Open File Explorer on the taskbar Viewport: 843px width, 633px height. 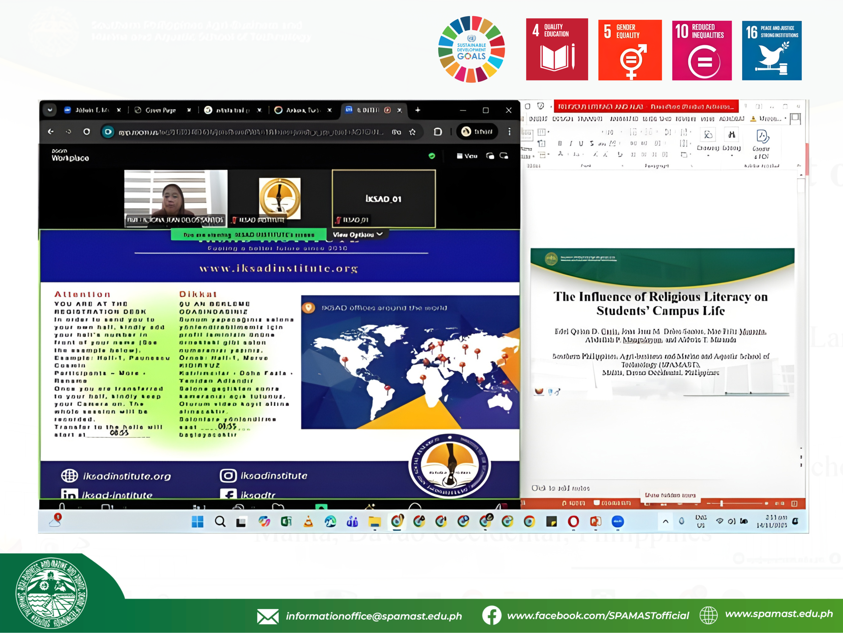tap(375, 522)
